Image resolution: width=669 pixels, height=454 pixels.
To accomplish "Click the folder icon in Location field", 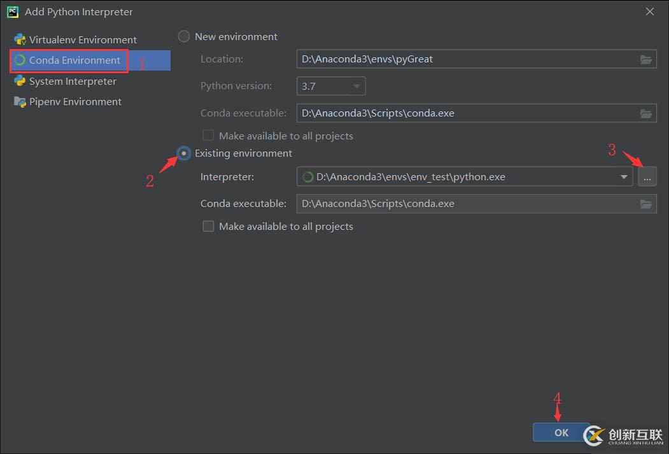I will pos(646,59).
